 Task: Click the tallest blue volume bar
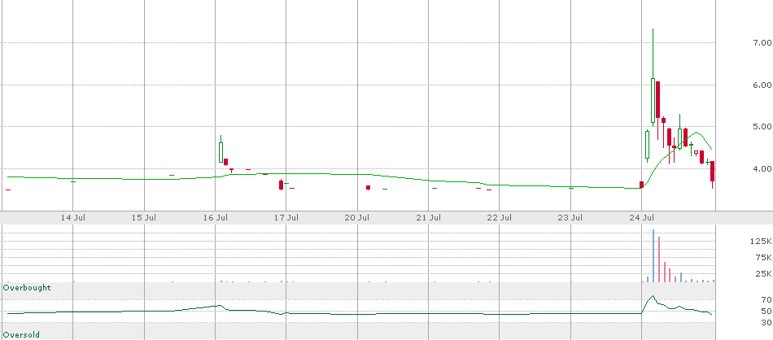[653, 255]
